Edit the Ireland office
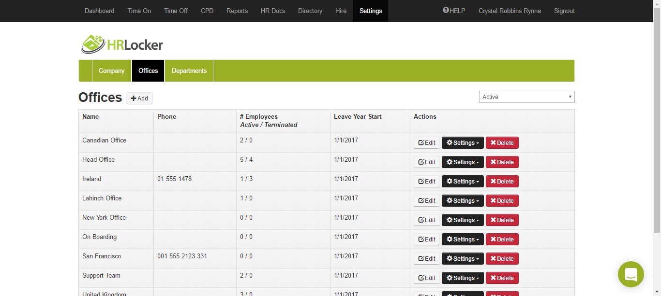 (426, 182)
